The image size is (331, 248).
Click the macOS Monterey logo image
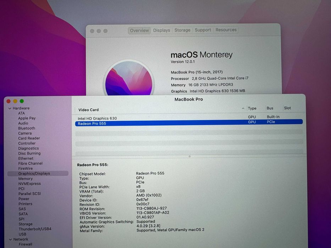coord(128,78)
